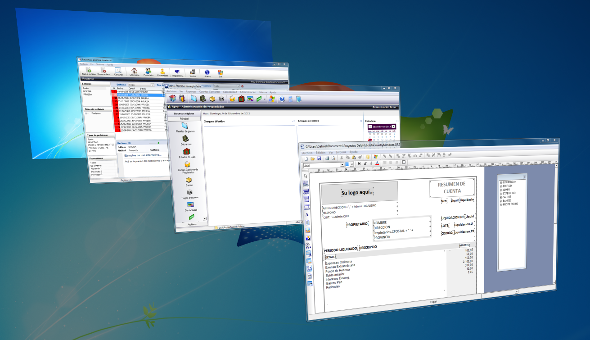
Task: Collapse the Cheques diferidos panel chevron
Action: point(293,121)
